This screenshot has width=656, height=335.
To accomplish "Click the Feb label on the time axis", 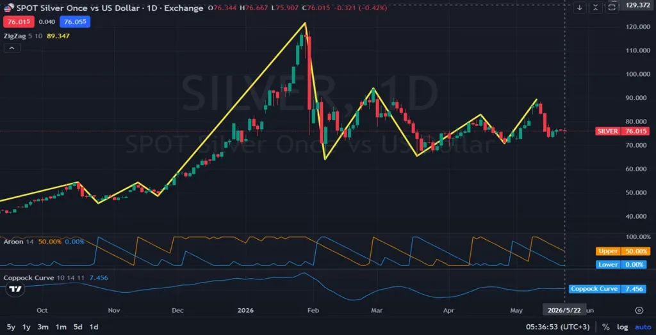I will 313,310.
